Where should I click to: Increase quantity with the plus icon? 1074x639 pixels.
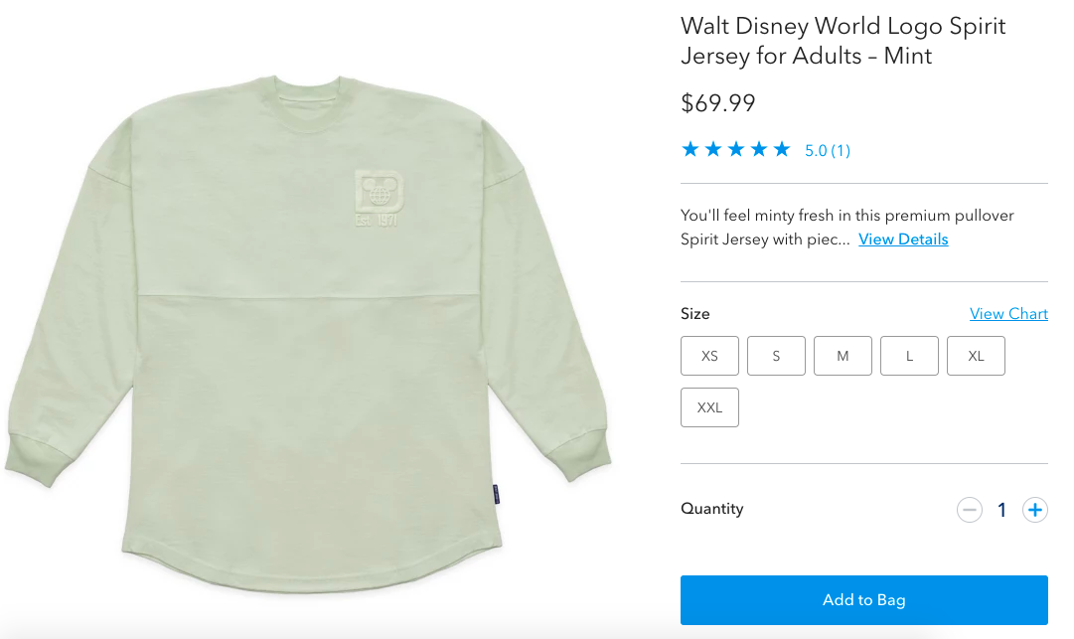(1035, 510)
